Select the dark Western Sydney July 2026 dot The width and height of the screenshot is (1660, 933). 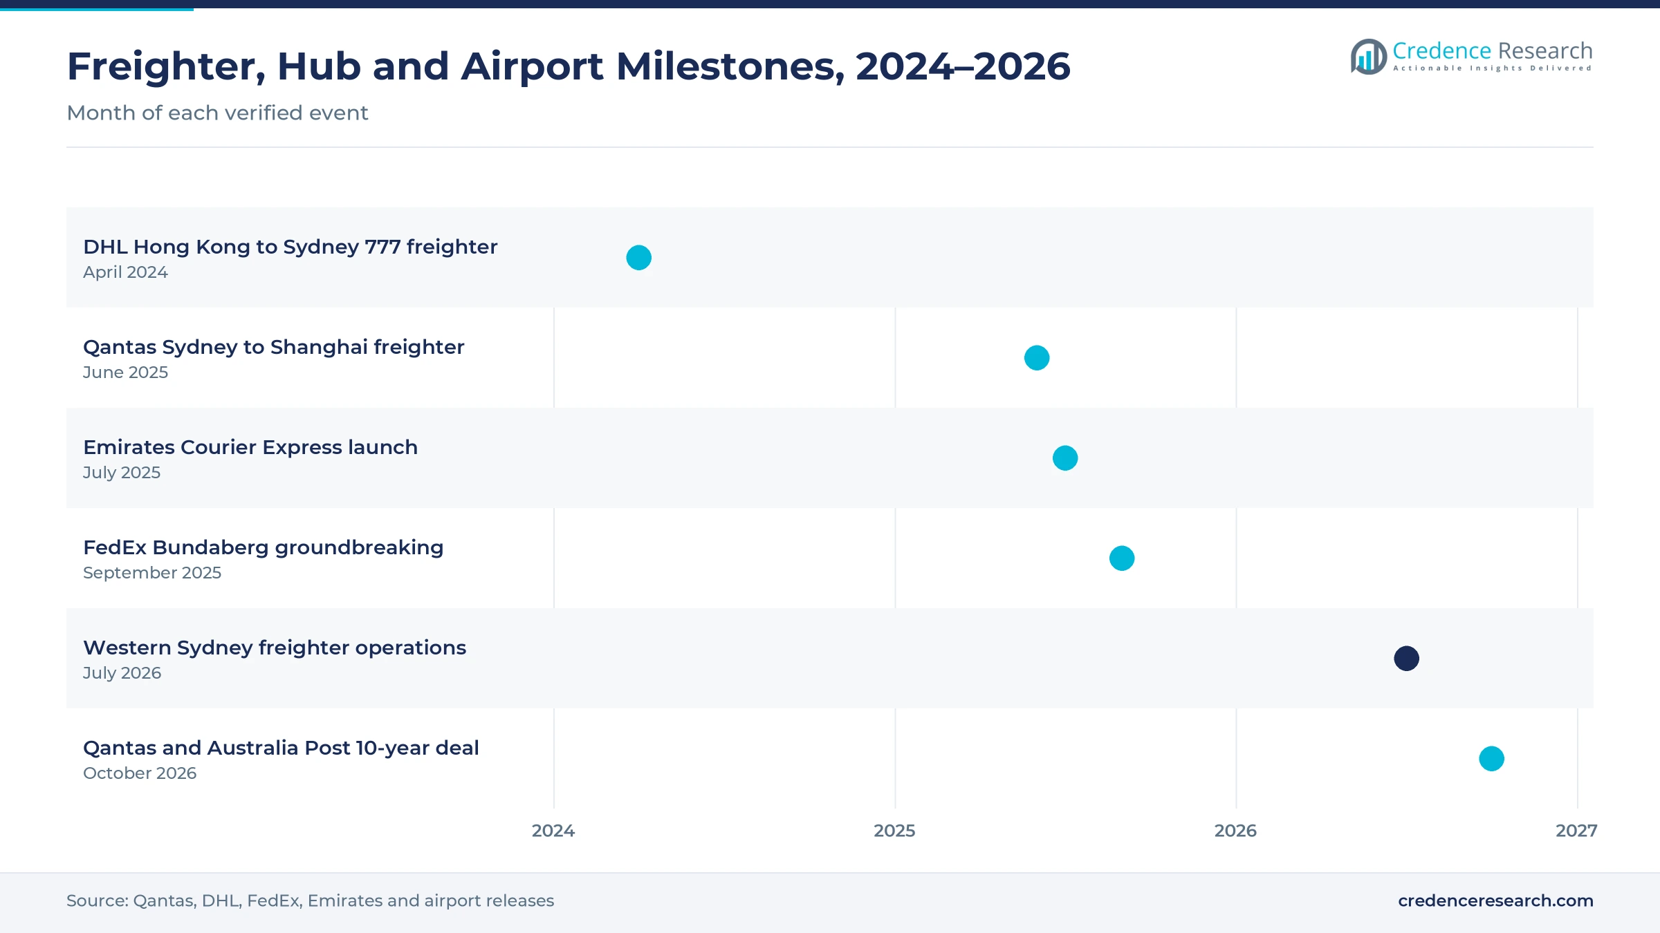(x=1406, y=659)
